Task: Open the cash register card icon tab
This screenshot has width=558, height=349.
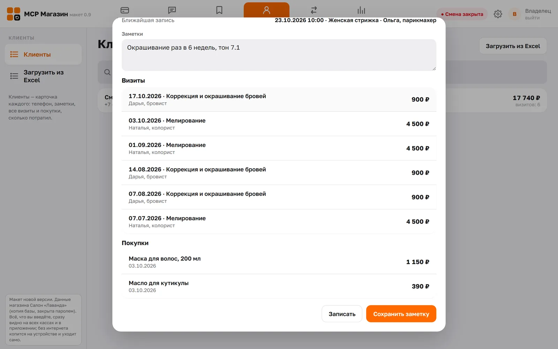Action: point(125,10)
